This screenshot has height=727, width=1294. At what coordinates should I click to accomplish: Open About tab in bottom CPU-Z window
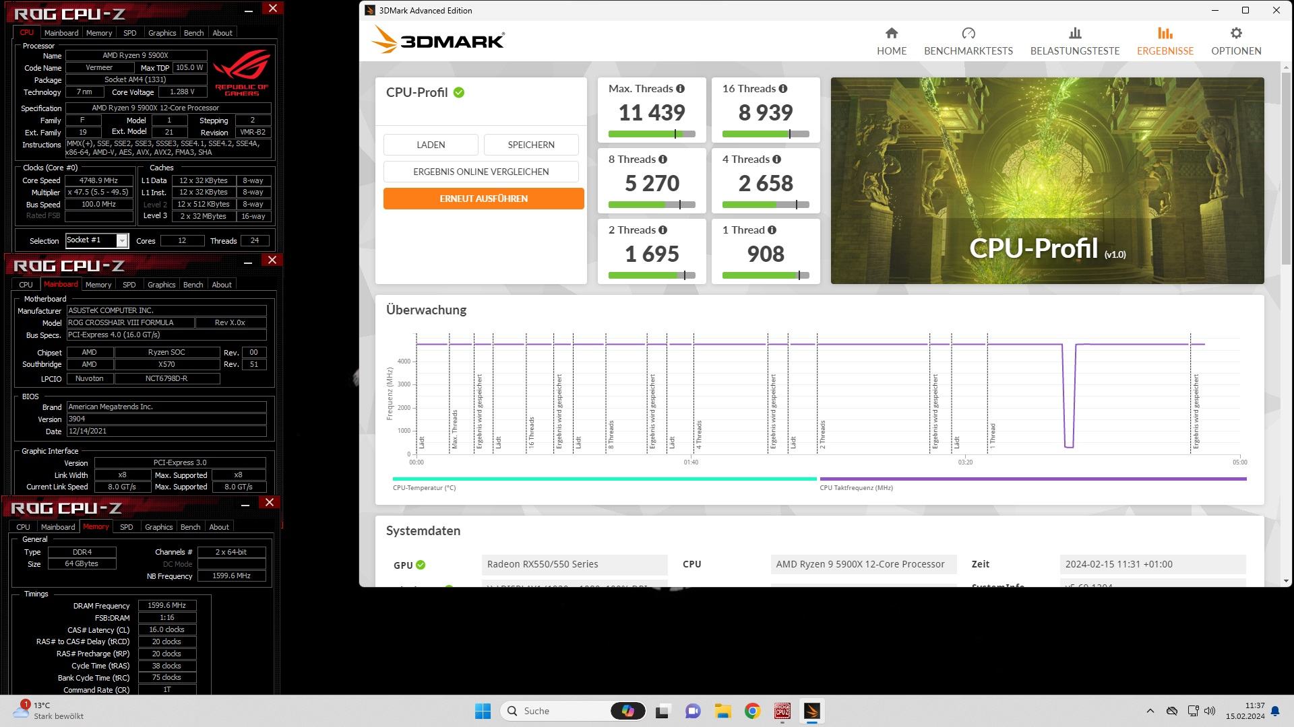coord(219,527)
